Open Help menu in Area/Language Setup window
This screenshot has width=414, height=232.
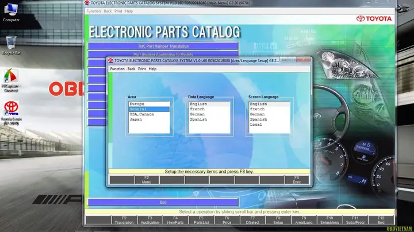(x=152, y=69)
